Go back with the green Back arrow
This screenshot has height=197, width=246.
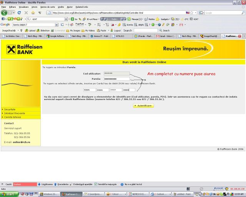click(x=4, y=13)
